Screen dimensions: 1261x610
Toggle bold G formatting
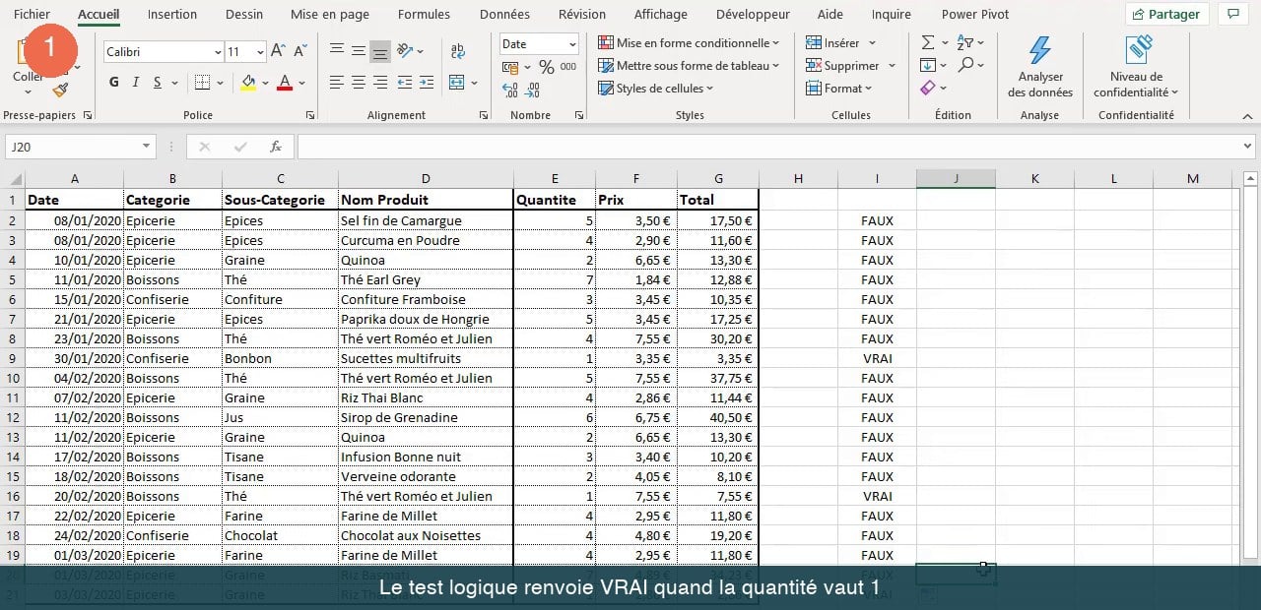tap(114, 83)
